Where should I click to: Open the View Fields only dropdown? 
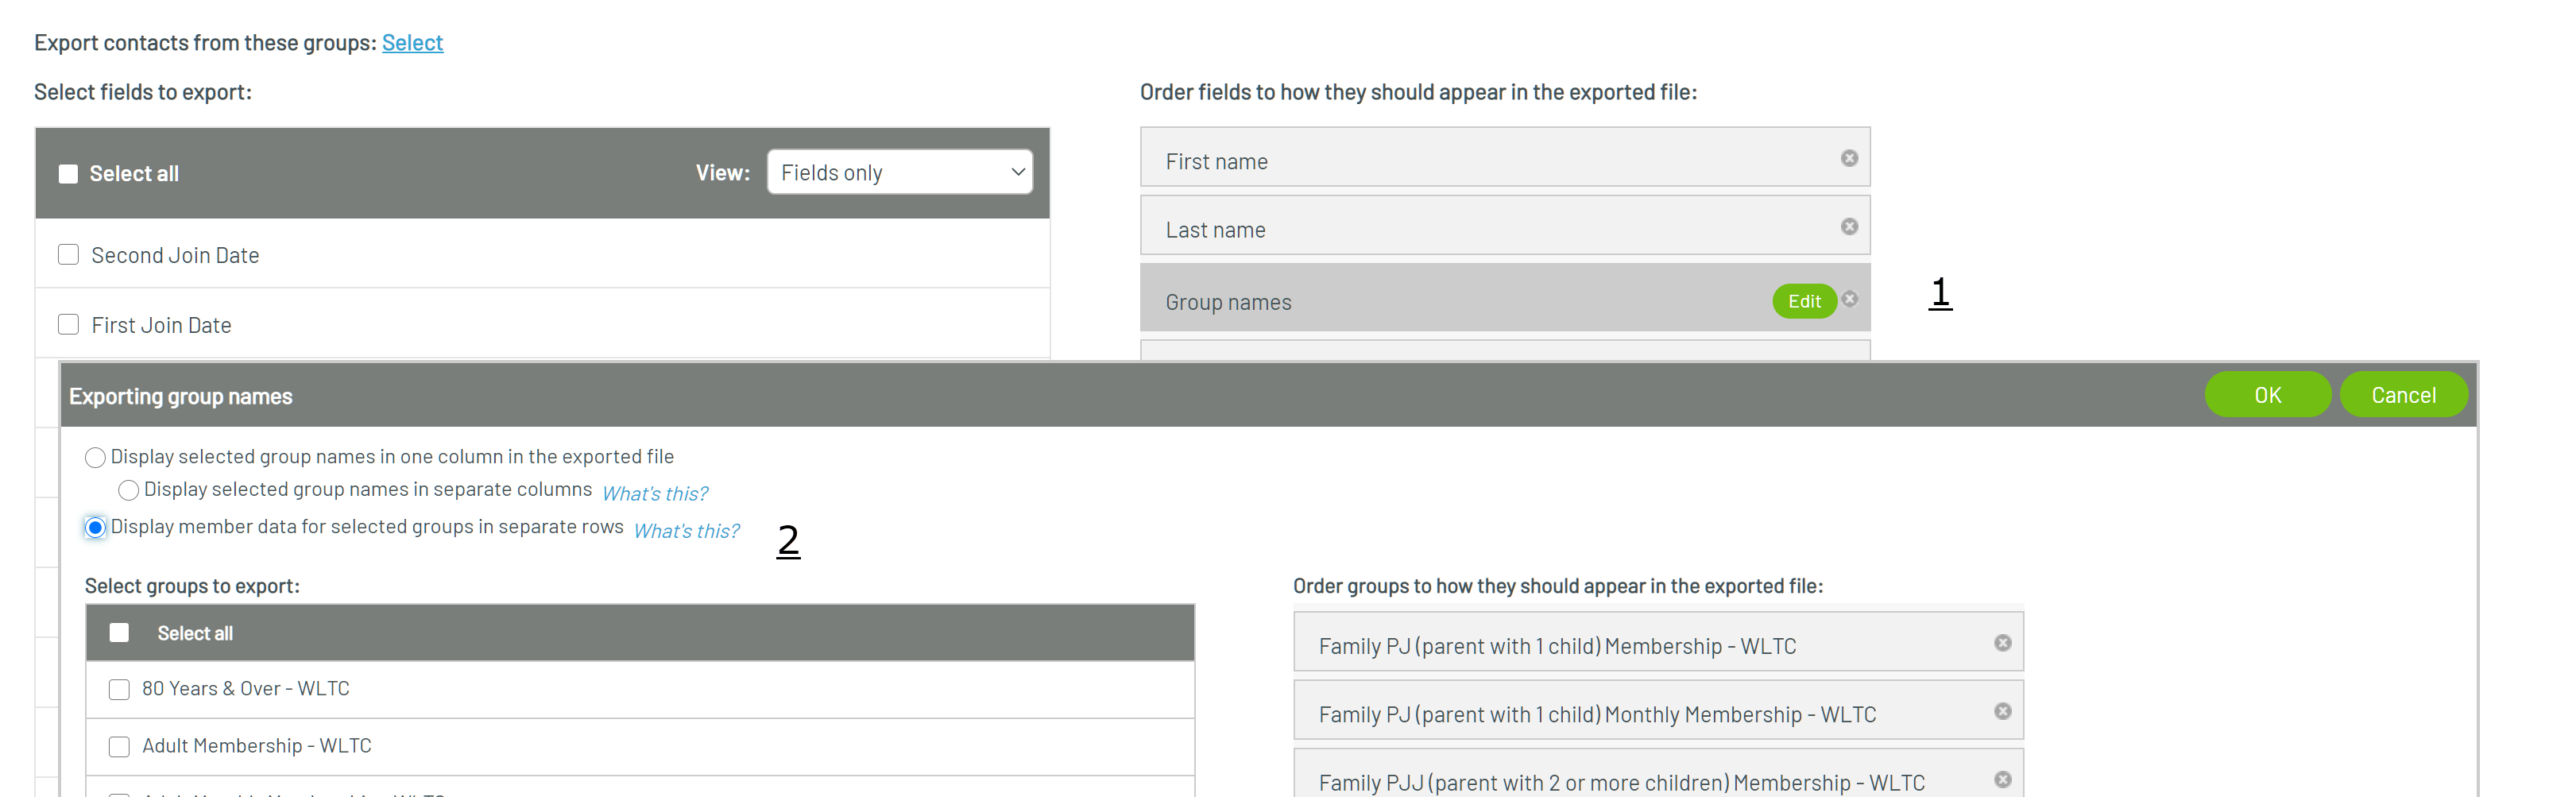point(899,172)
